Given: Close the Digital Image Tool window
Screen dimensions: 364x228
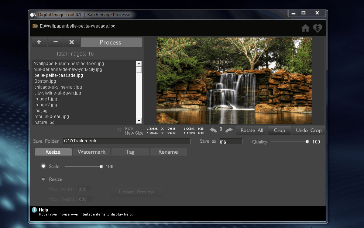Looking at the screenshot, I should click(317, 13).
